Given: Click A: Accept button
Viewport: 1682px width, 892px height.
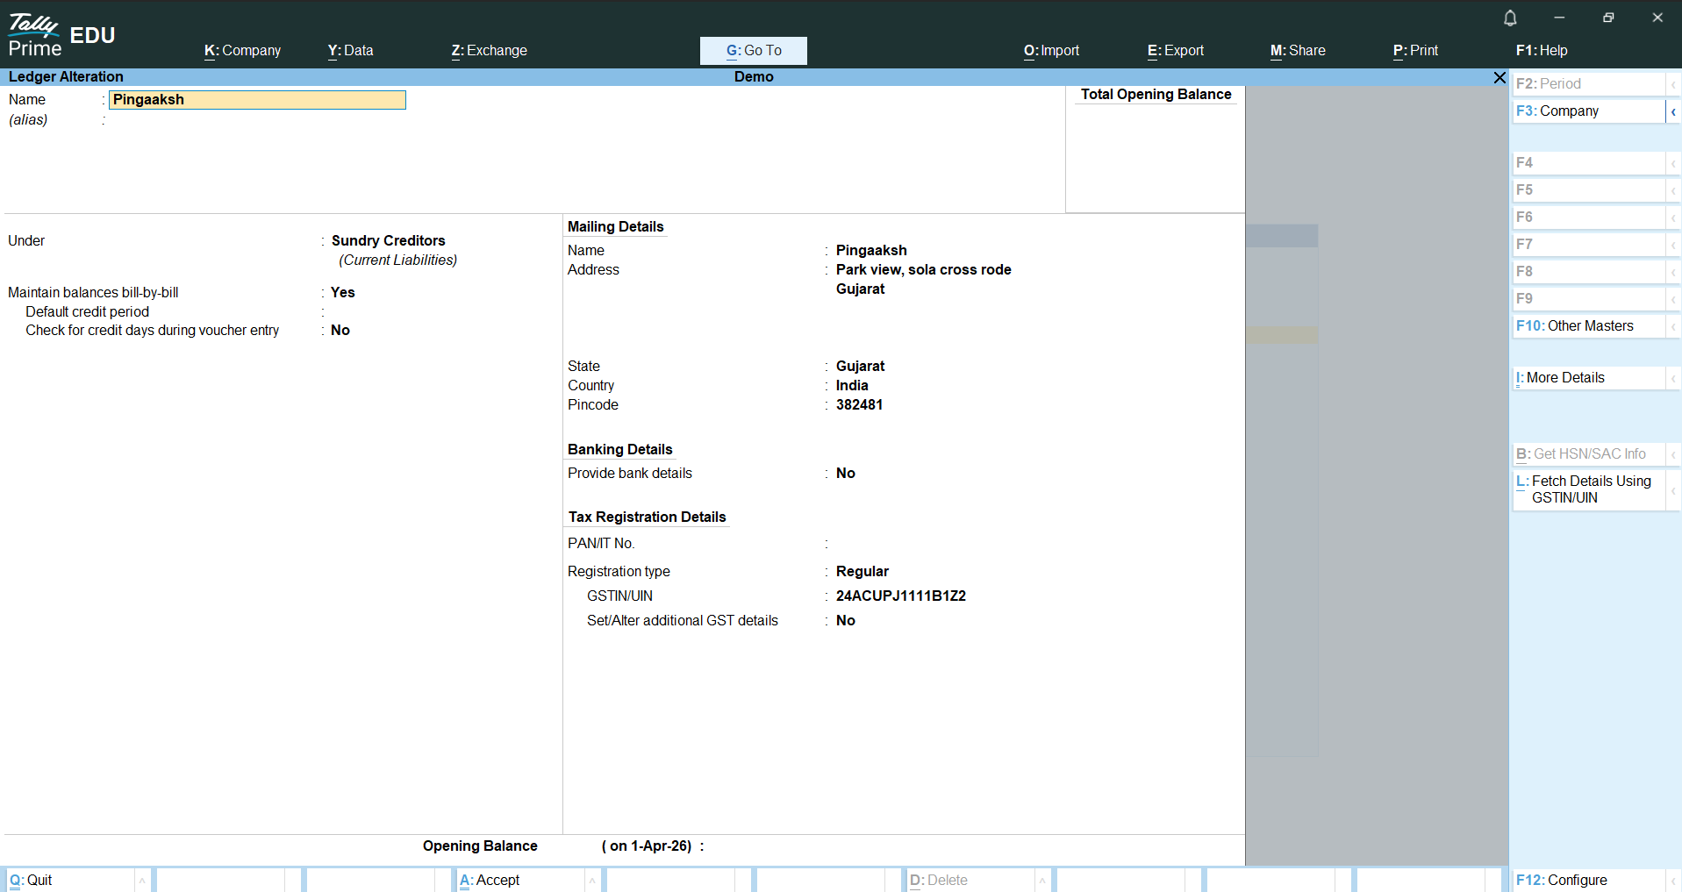Looking at the screenshot, I should click(520, 880).
